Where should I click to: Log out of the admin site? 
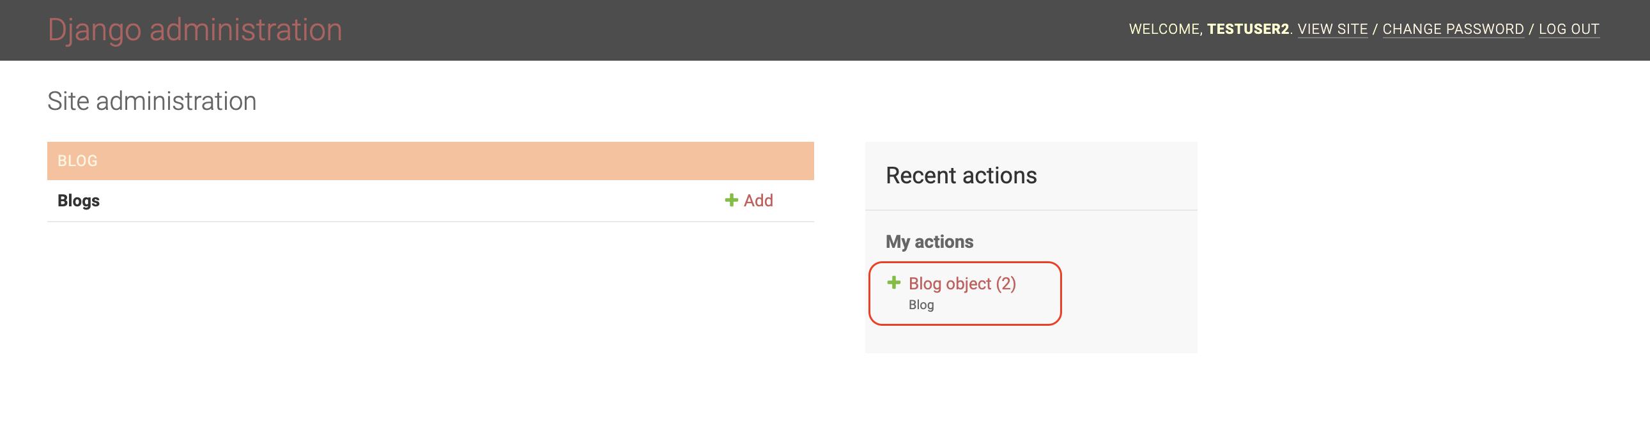1569,29
